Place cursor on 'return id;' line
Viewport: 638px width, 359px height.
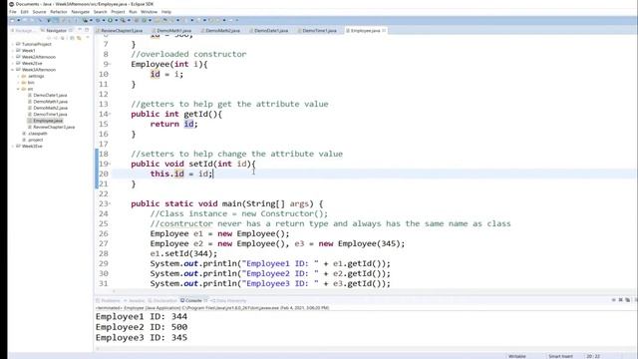click(x=173, y=124)
